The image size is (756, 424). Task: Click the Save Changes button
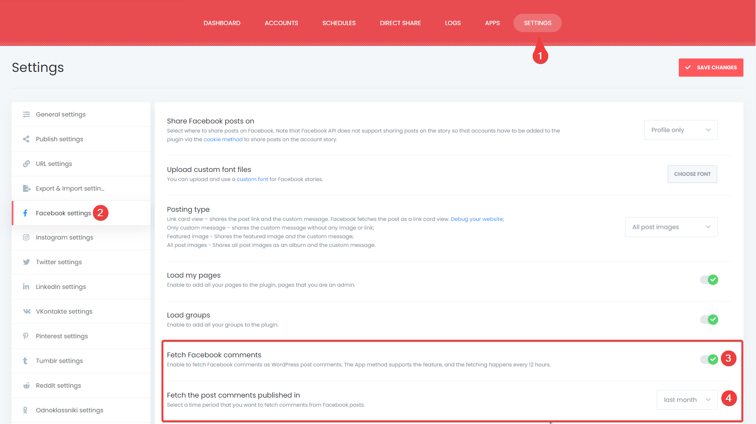(x=711, y=68)
